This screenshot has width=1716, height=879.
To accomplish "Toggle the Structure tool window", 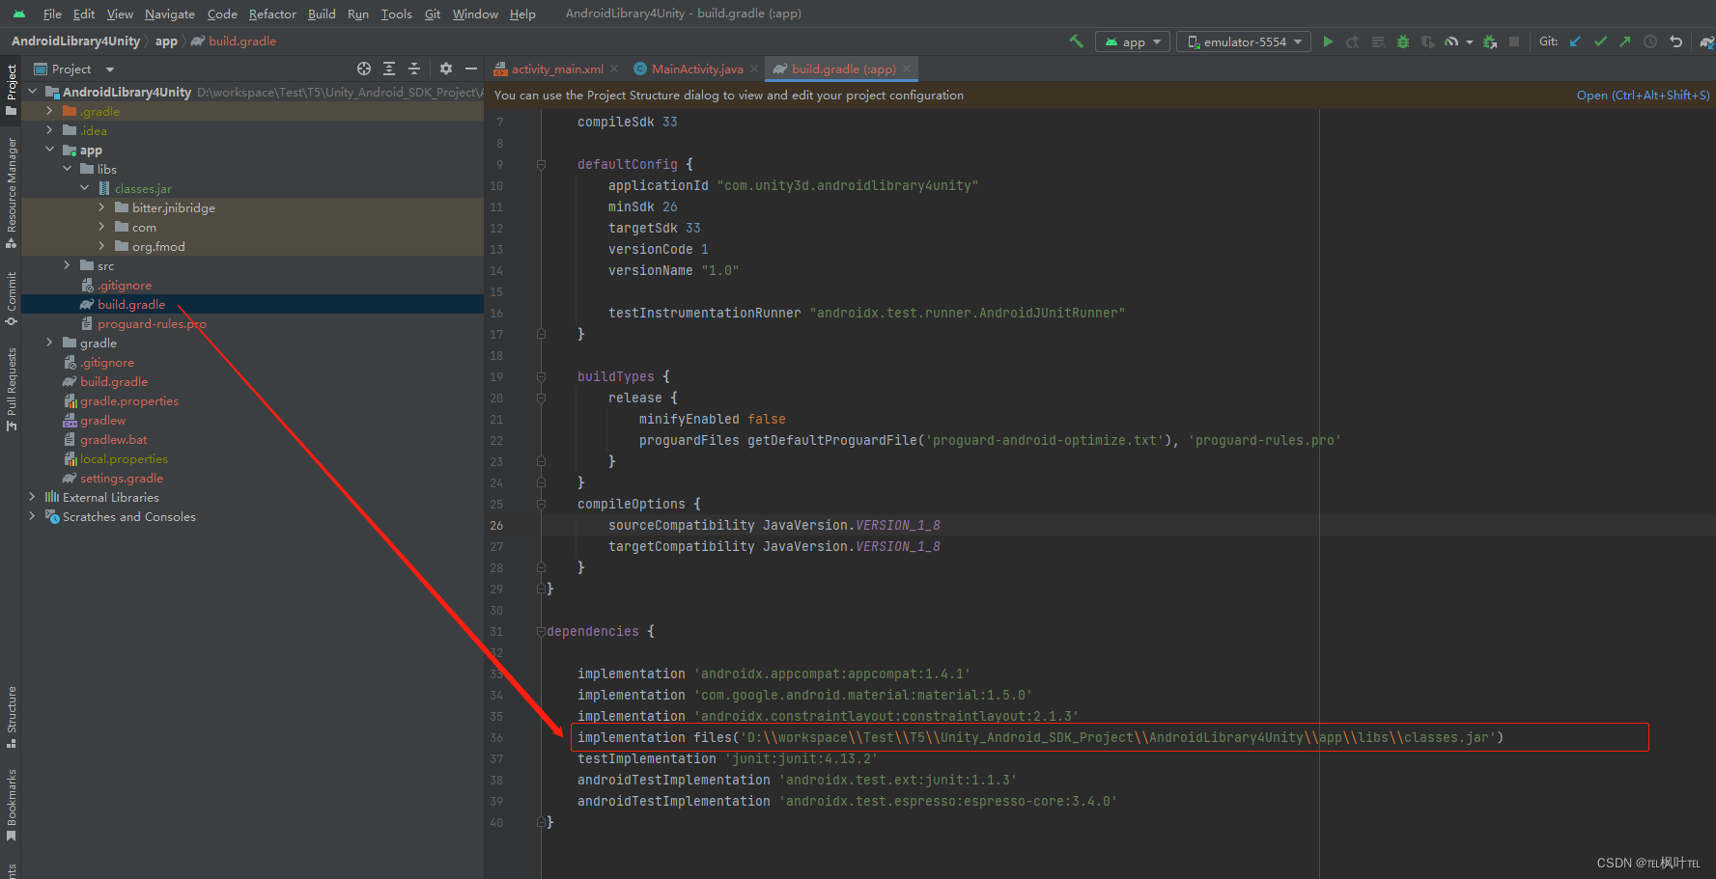I will tap(11, 717).
